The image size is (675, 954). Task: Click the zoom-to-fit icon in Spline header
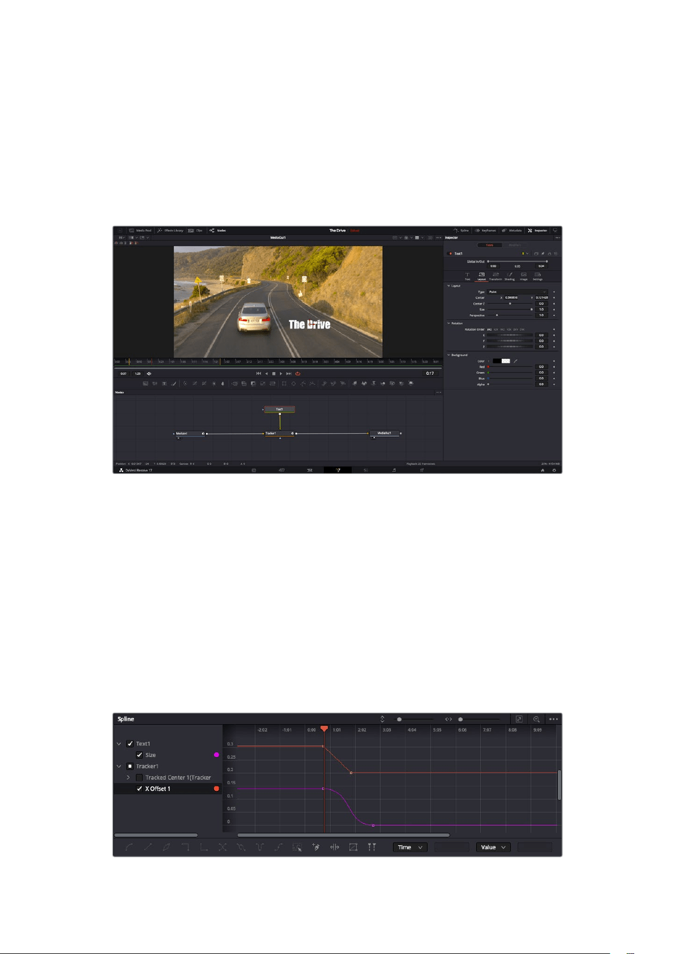point(519,719)
